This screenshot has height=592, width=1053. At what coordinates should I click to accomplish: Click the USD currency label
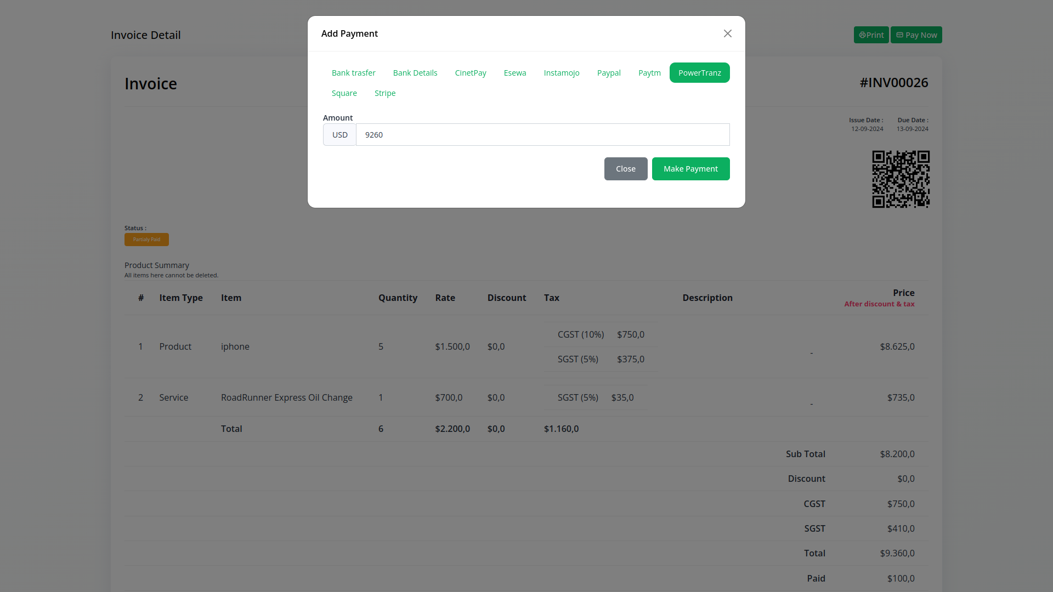(x=339, y=135)
